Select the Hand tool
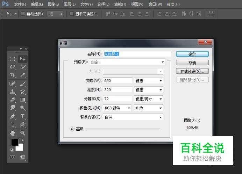This screenshot has width=242, height=174. point(13,133)
